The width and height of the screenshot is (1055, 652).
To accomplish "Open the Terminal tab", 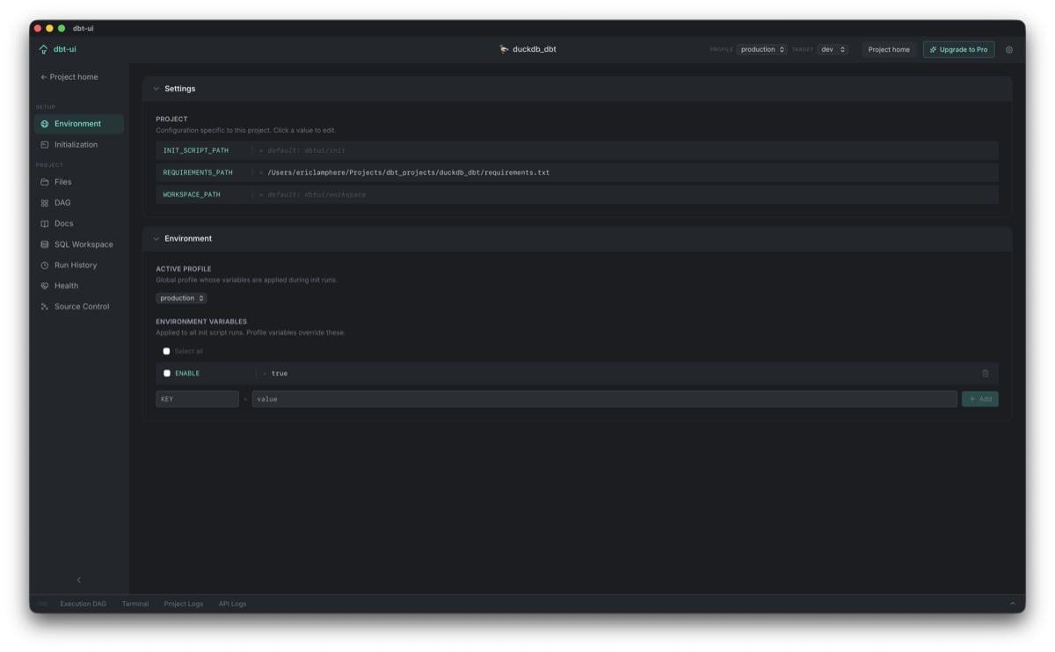I will point(135,604).
